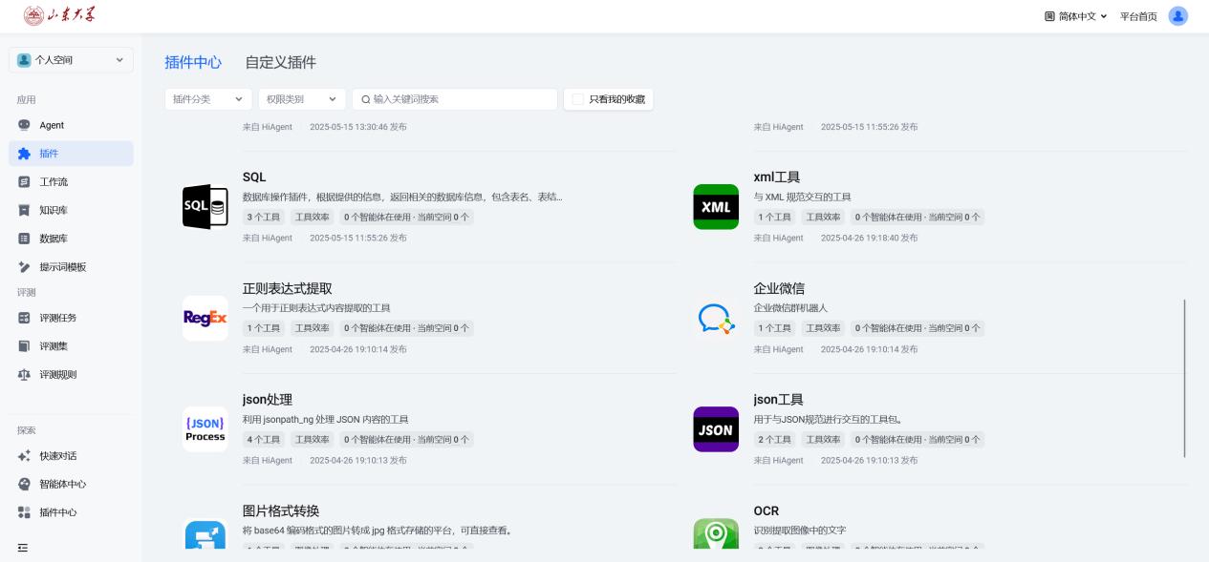Viewport: 1209px width, 562px height.
Task: Click the '0 个智能体在使用' tag on SQL card
Action: click(x=407, y=217)
